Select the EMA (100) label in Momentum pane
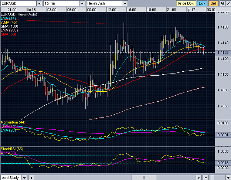This screenshot has height=180, width=231. pos(9,126)
